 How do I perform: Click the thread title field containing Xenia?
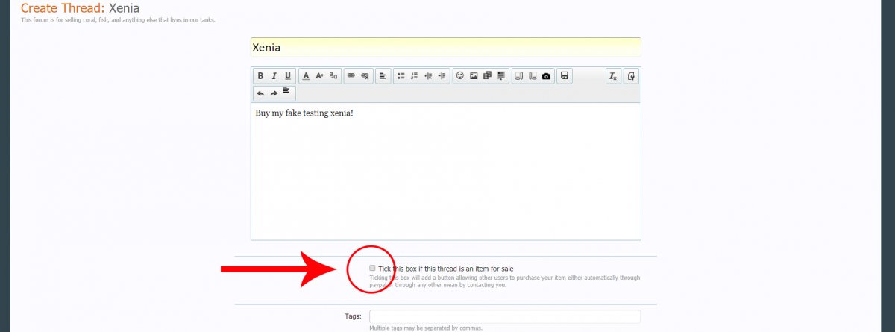click(x=445, y=47)
